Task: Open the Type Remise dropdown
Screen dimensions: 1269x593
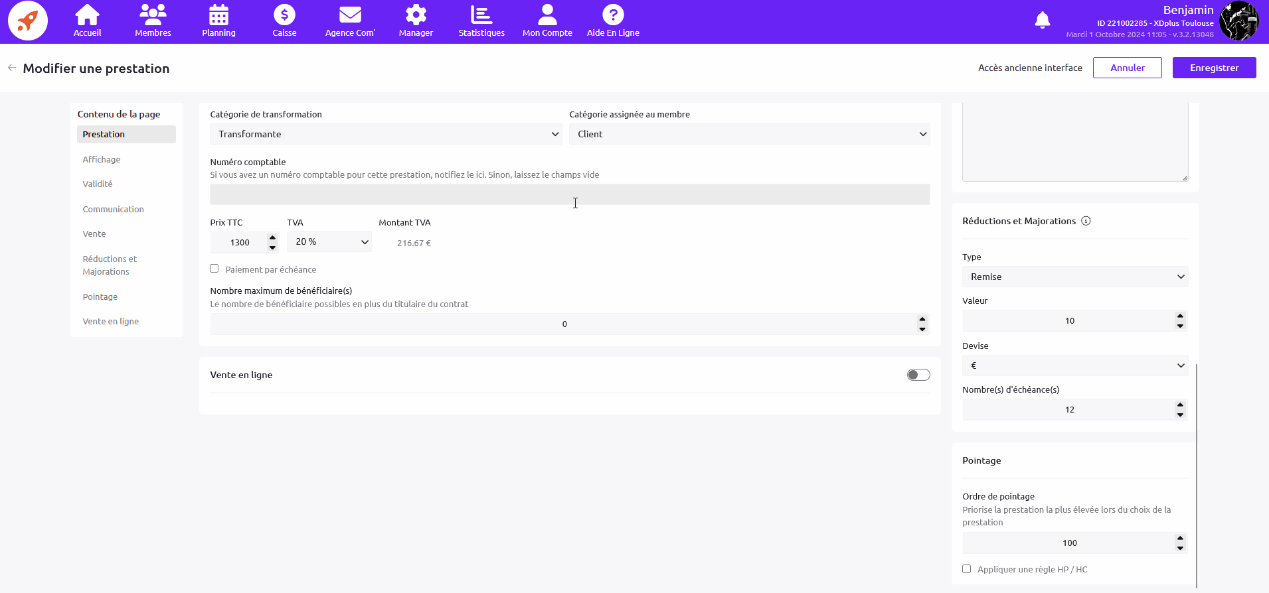Action: click(1075, 277)
